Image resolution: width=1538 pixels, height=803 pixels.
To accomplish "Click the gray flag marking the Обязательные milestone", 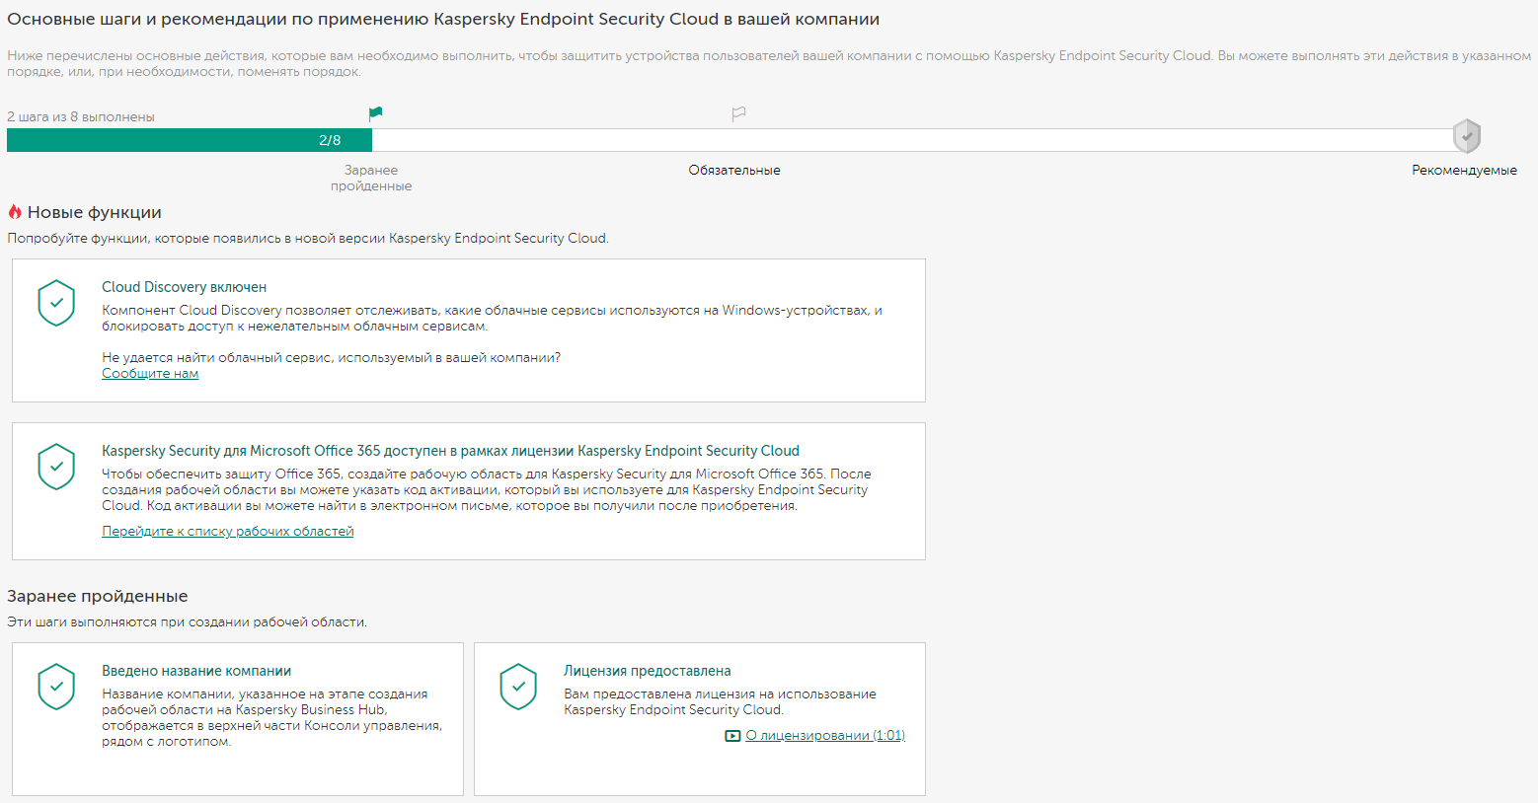I will tap(738, 114).
